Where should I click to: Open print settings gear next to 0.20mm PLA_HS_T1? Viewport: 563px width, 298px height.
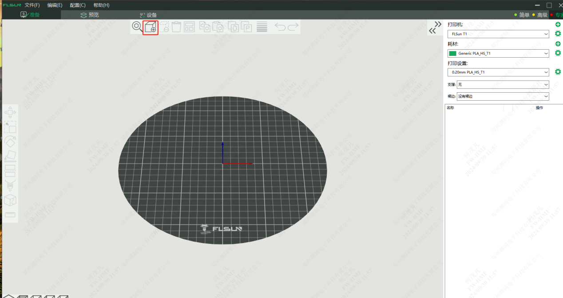[558, 72]
